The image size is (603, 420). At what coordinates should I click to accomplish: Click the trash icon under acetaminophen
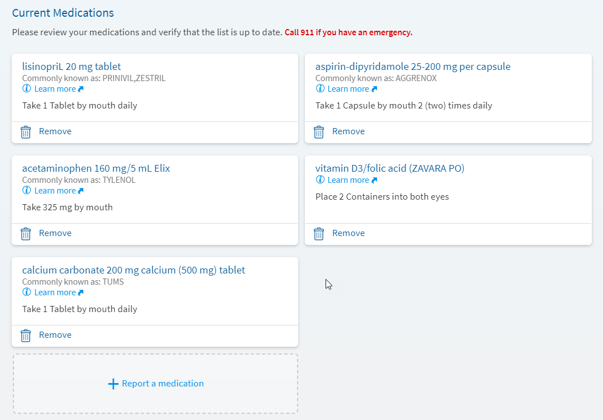26,234
